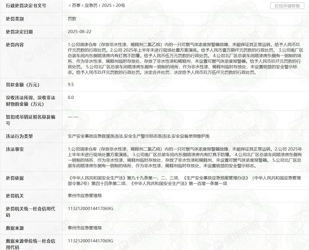Select the value 罚款
The width and height of the screenshot is (309, 250).
[72, 19]
